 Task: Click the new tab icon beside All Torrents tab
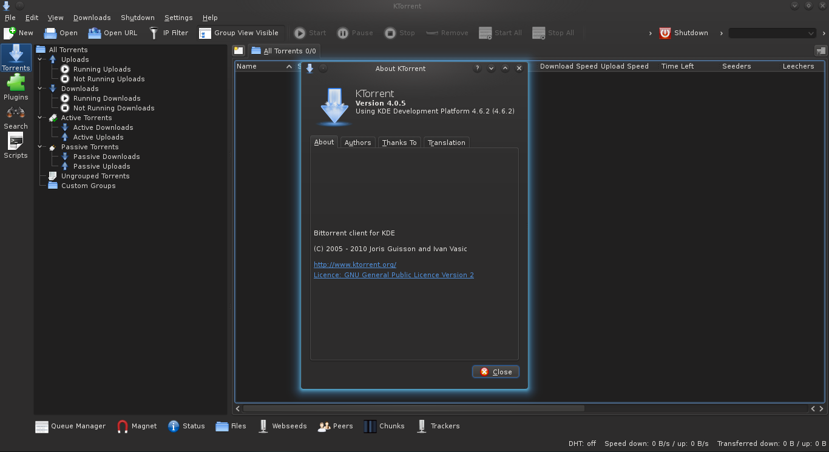(239, 51)
